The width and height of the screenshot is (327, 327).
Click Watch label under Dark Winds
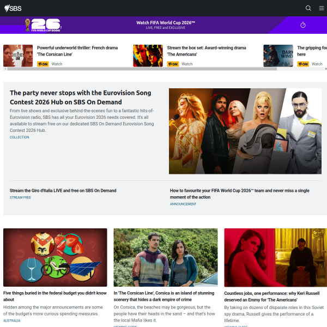[317, 64]
